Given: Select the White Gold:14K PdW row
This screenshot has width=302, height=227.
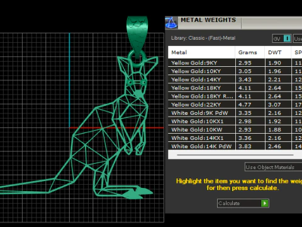Looking at the screenshot, I should pos(235,146).
